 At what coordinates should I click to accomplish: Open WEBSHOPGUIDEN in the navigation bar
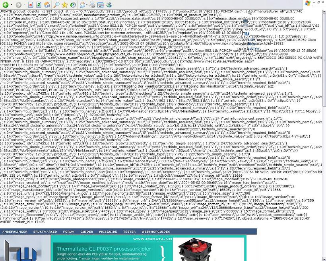pyautogui.click(x=156, y=232)
